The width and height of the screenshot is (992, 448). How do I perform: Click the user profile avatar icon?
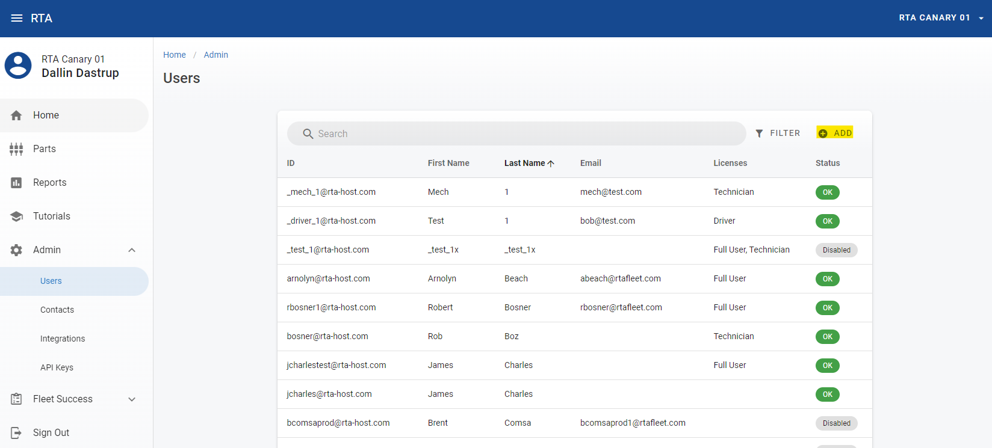(x=18, y=66)
